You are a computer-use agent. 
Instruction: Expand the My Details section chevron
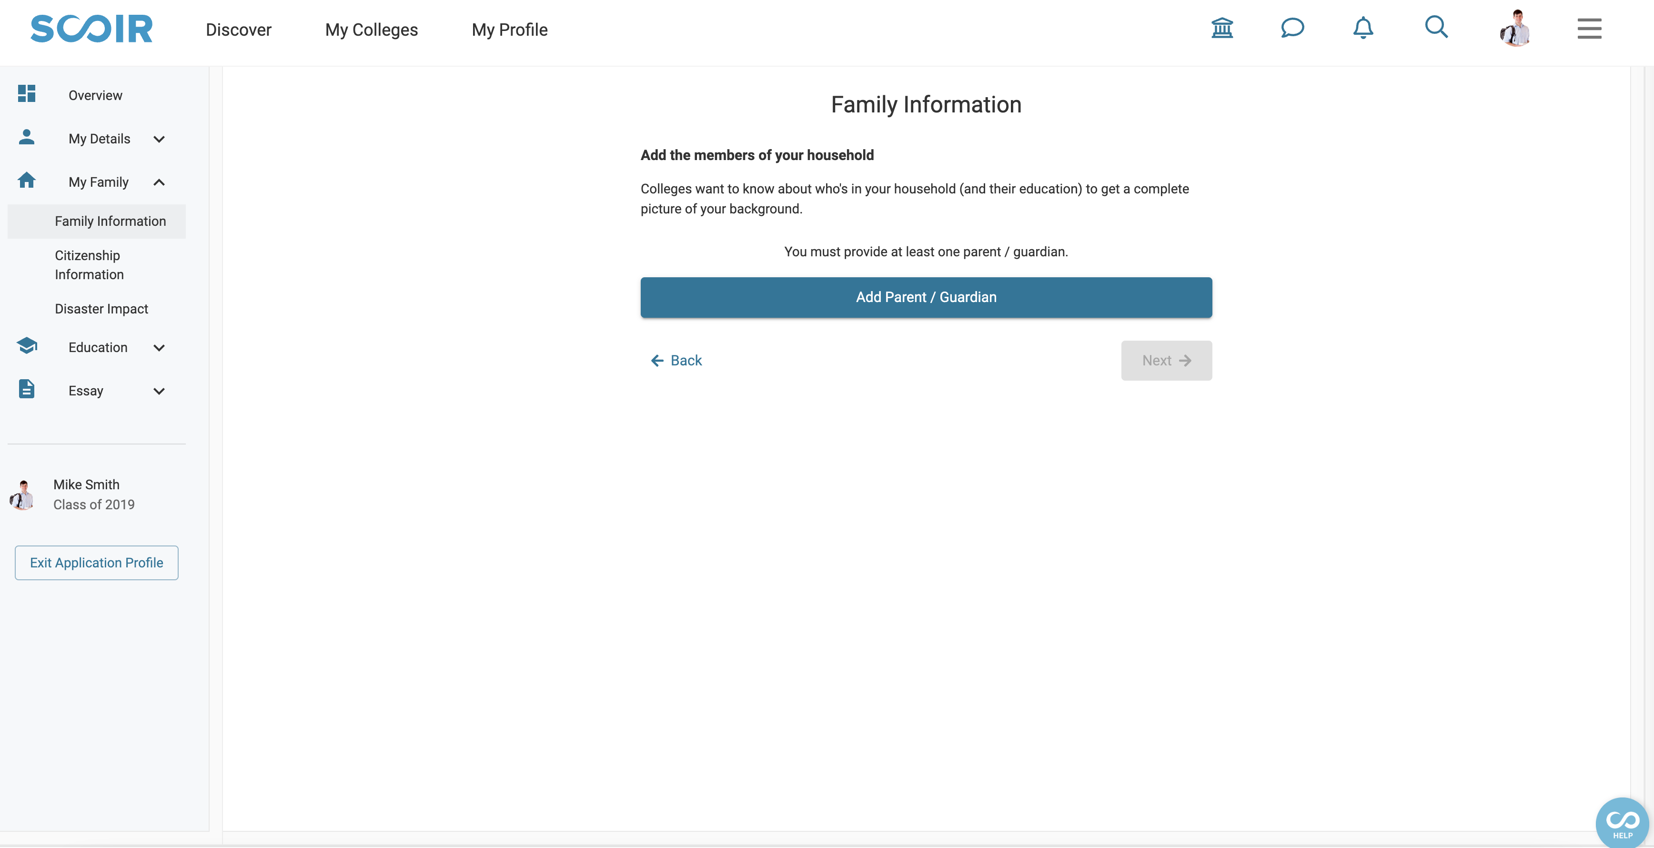click(x=159, y=139)
